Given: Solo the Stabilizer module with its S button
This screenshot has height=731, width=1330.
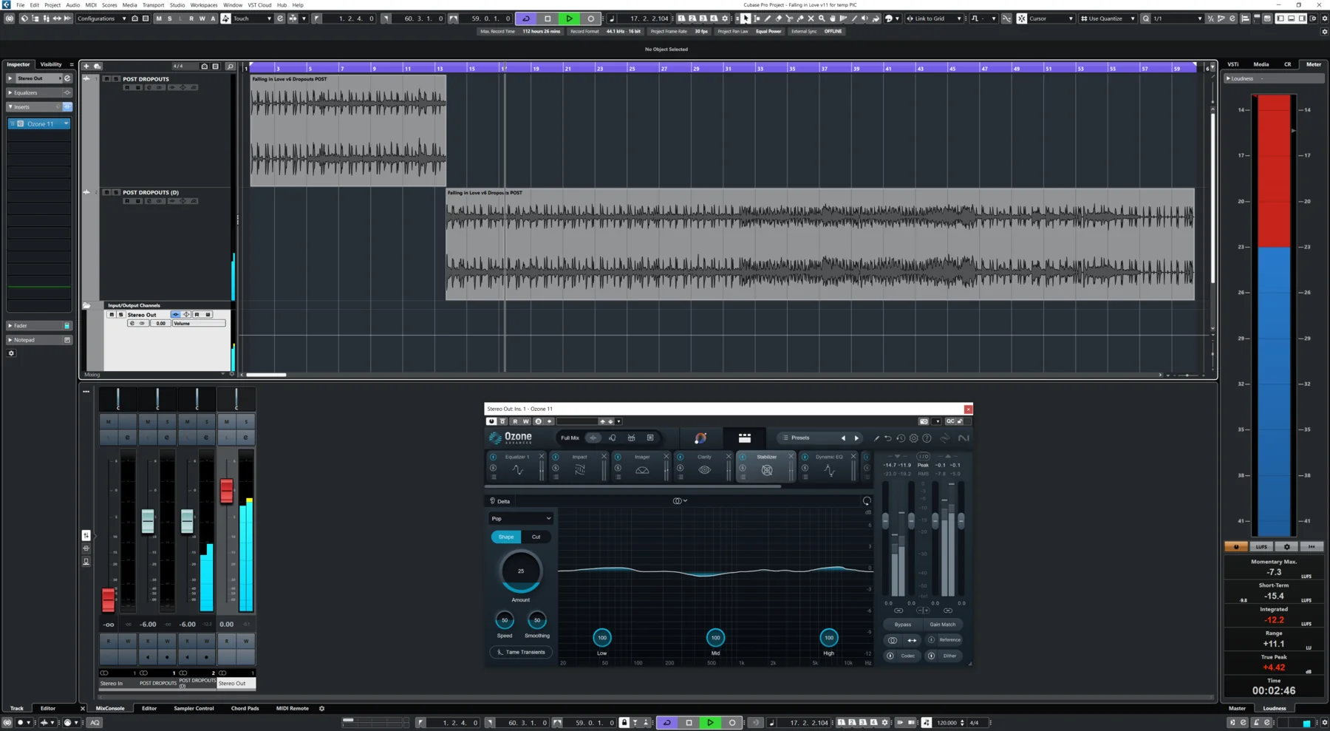Looking at the screenshot, I should pos(743,468).
